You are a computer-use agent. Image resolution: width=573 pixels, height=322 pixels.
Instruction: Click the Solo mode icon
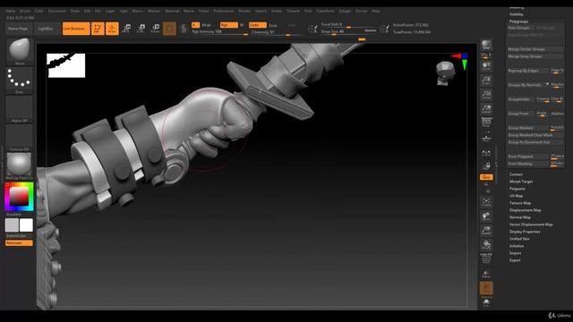[486, 302]
